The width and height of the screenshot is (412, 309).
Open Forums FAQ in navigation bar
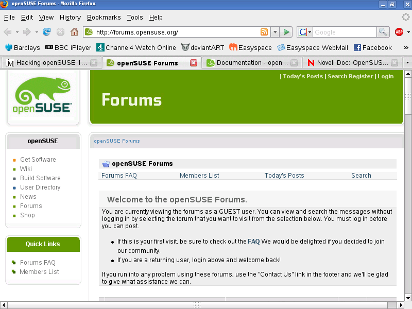point(119,176)
